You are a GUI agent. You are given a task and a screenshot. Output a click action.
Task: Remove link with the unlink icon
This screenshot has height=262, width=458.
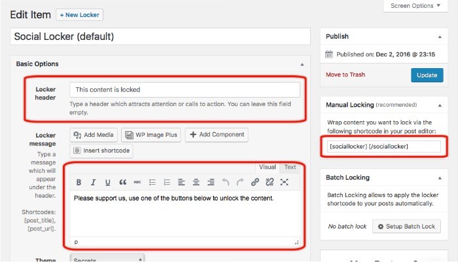pyautogui.click(x=270, y=182)
